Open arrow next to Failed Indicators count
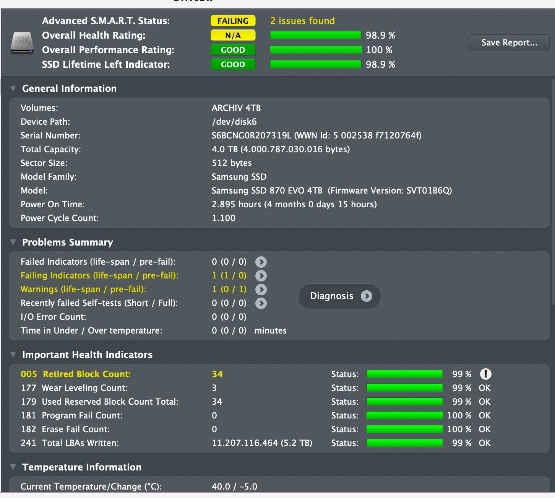This screenshot has height=498, width=555. [x=261, y=262]
